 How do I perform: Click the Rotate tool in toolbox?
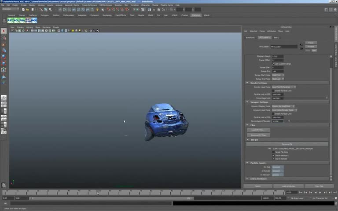[x=4, y=57]
